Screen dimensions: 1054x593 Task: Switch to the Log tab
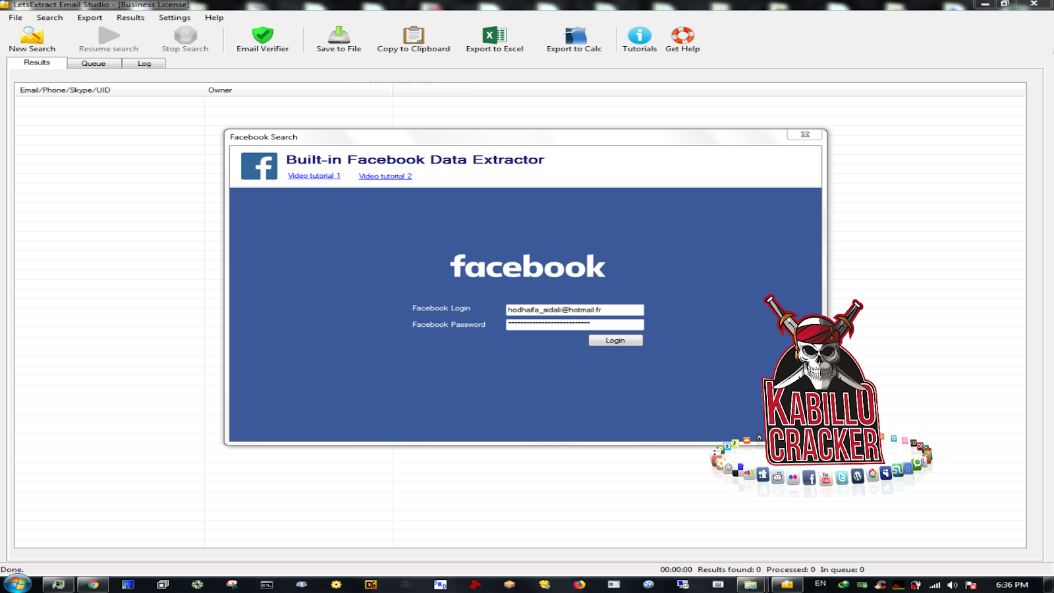pyautogui.click(x=144, y=63)
